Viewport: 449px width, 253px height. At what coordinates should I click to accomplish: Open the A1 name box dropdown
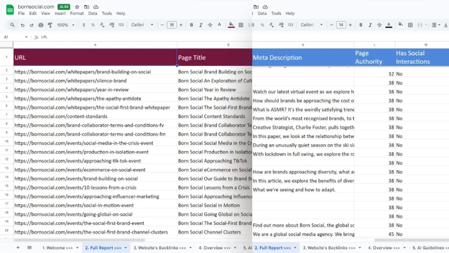26,37
